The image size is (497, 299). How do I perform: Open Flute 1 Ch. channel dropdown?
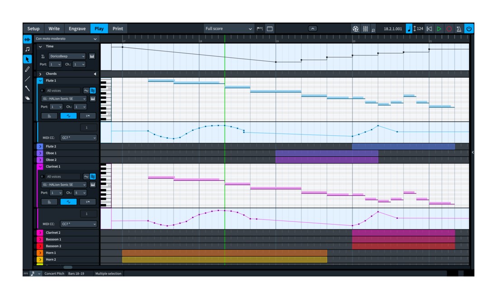coord(80,106)
